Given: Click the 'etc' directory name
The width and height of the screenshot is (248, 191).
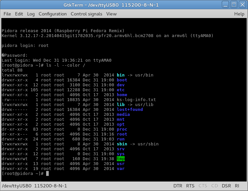Looking at the screenshot, I should point(120,90).
